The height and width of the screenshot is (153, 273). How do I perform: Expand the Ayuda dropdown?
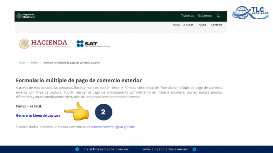pyautogui.click(x=203, y=25)
